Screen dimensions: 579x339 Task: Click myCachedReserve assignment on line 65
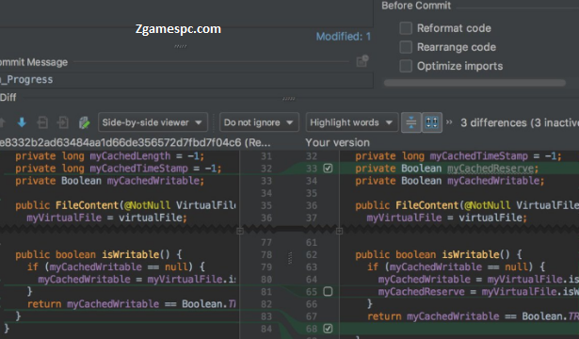tap(422, 292)
